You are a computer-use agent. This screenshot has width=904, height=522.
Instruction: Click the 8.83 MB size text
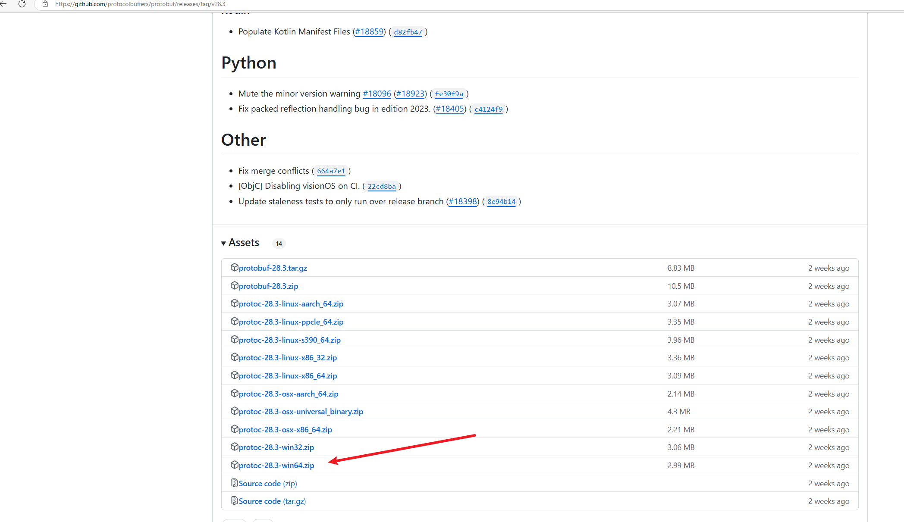click(681, 268)
